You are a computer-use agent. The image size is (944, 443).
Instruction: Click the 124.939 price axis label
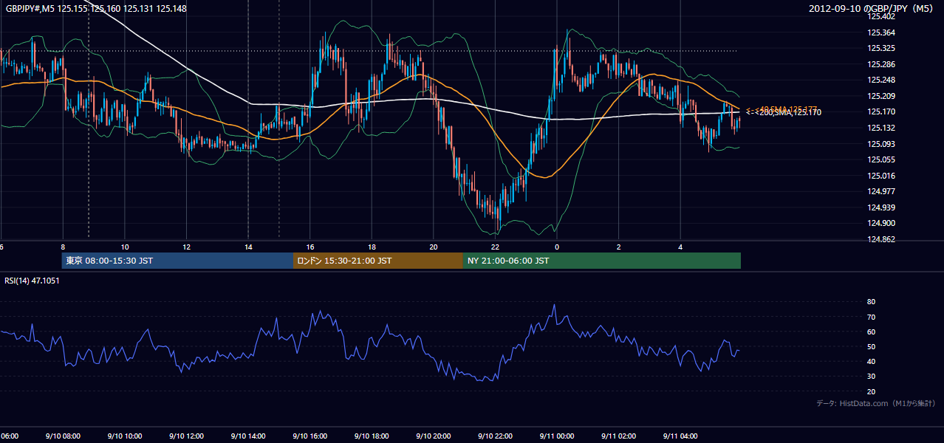(x=881, y=207)
